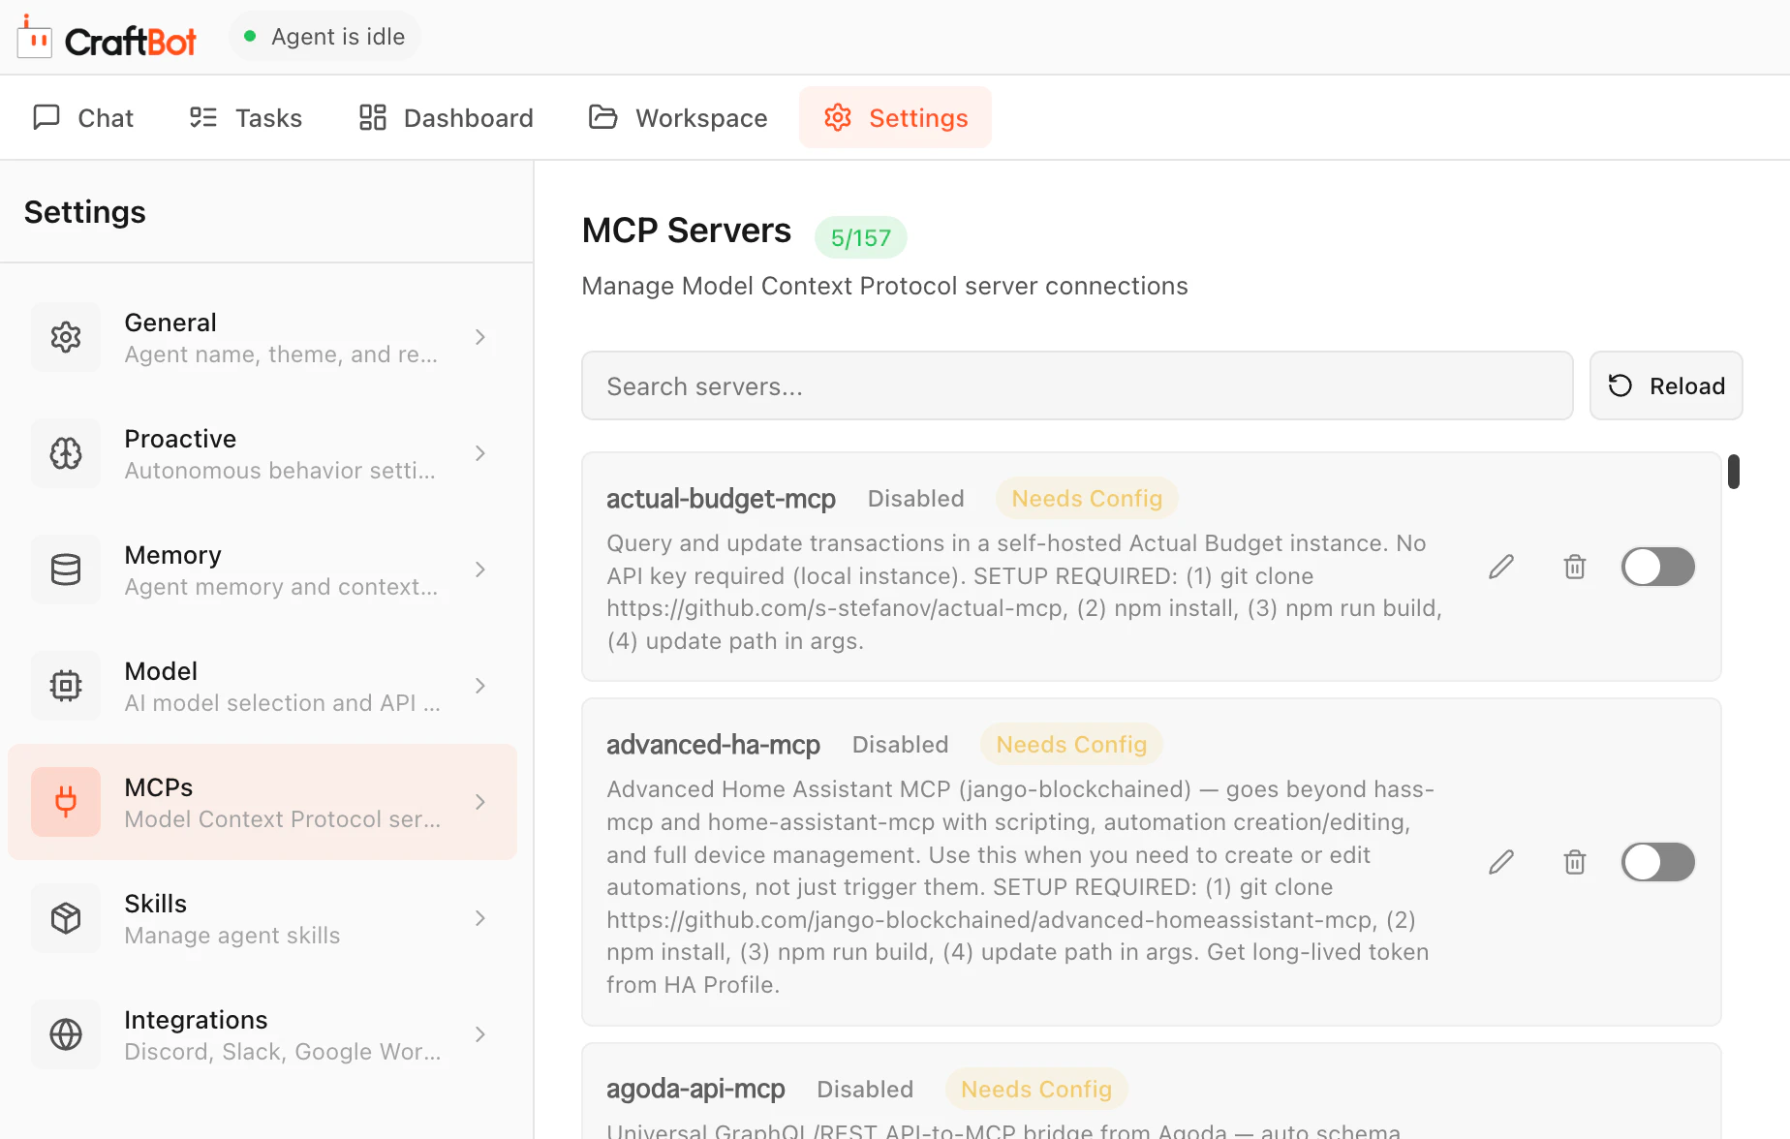Viewport: 1790px width, 1139px height.
Task: Click the Needs Config badge on advanced-ha-mcp
Action: [x=1071, y=745]
